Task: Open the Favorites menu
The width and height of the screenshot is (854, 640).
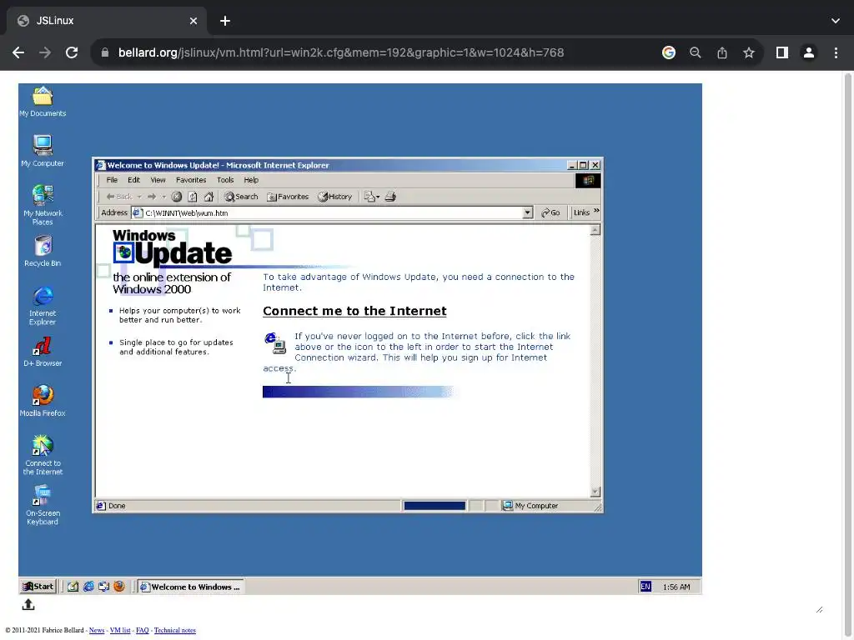Action: pyautogui.click(x=191, y=180)
